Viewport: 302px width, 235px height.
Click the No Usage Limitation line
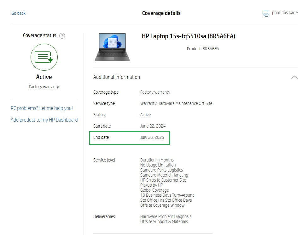pos(158,165)
